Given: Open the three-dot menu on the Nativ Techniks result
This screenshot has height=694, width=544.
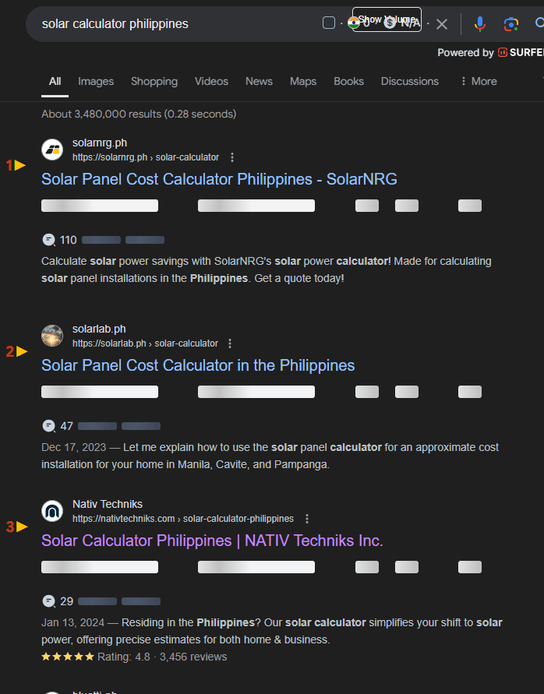Looking at the screenshot, I should 306,518.
